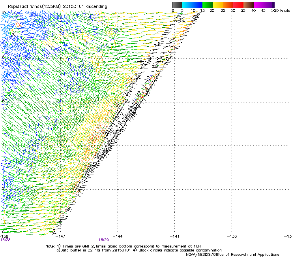The width and height of the screenshot is (292, 257).
Task: Click the longitude label '-150'
Action: click(x=4, y=236)
